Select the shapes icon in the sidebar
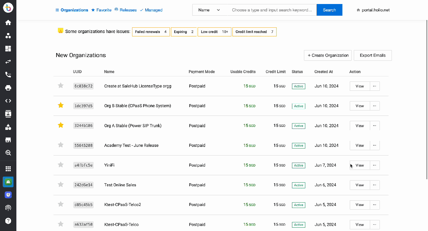Image resolution: width=428 pixels, height=231 pixels. point(8,127)
